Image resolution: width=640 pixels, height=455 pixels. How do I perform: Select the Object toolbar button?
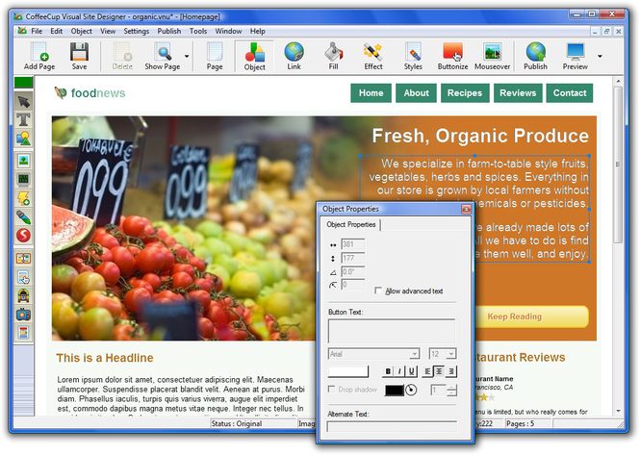click(x=255, y=57)
